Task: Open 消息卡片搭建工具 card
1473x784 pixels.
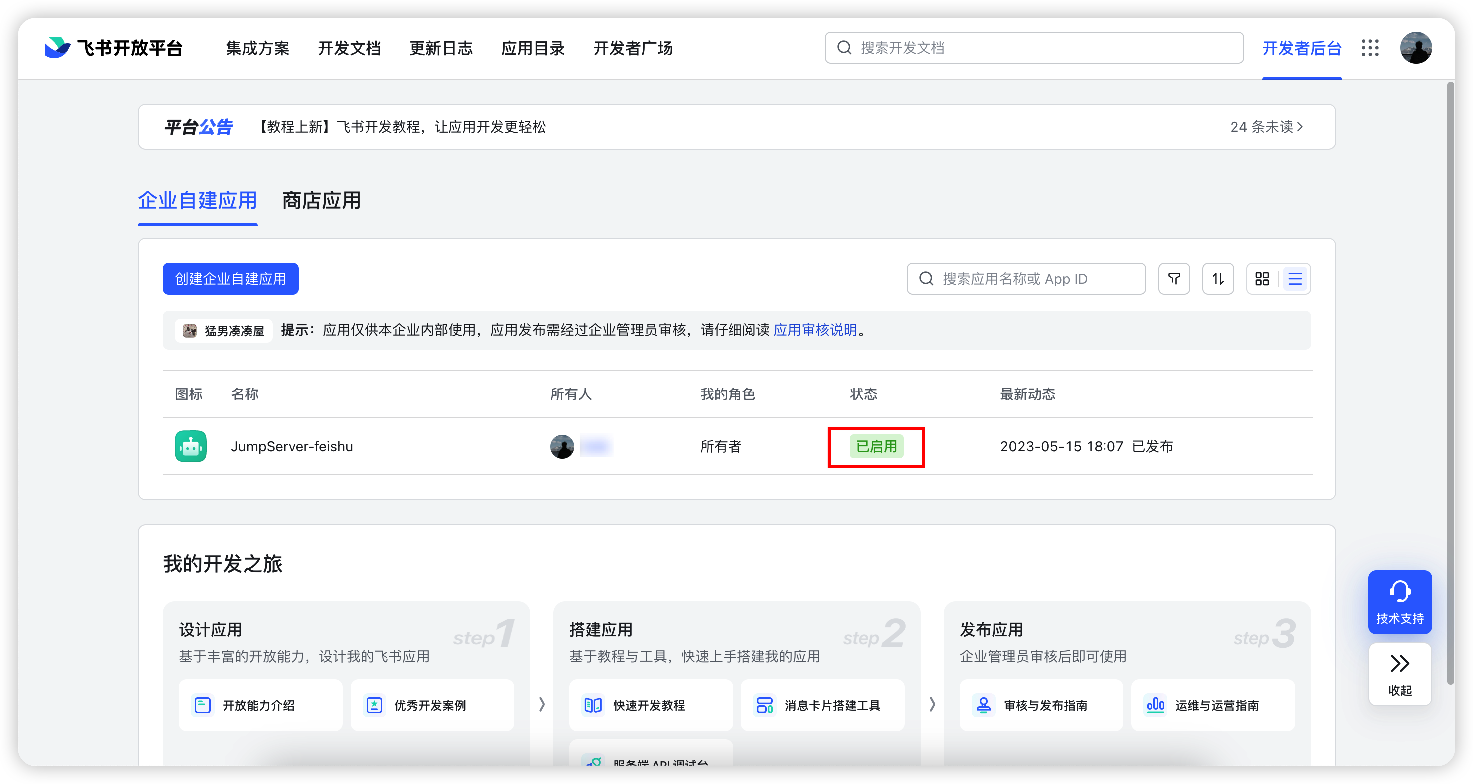Action: 822,705
